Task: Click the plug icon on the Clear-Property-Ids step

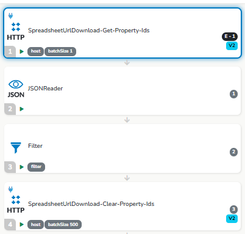Action: 10,189
